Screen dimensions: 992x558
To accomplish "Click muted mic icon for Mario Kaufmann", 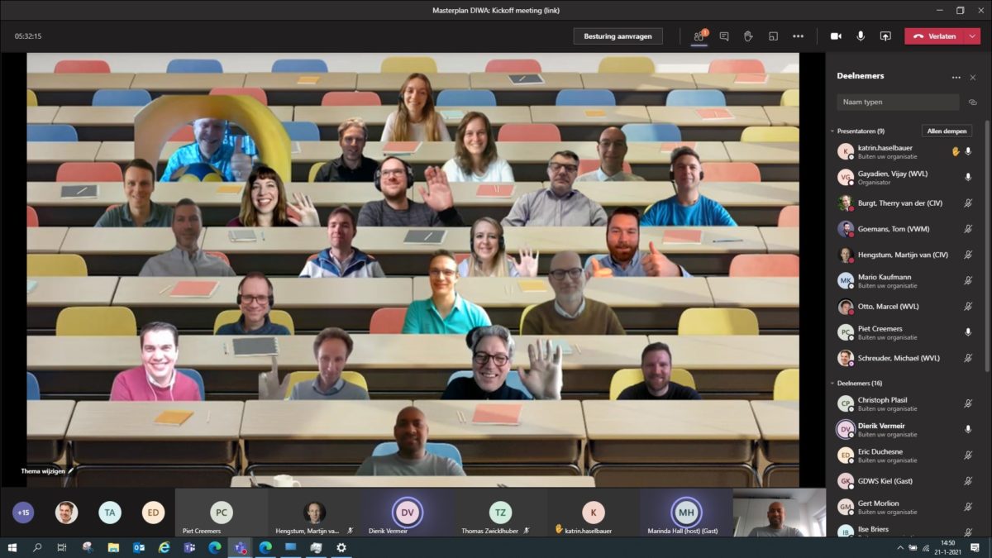I will [x=968, y=280].
